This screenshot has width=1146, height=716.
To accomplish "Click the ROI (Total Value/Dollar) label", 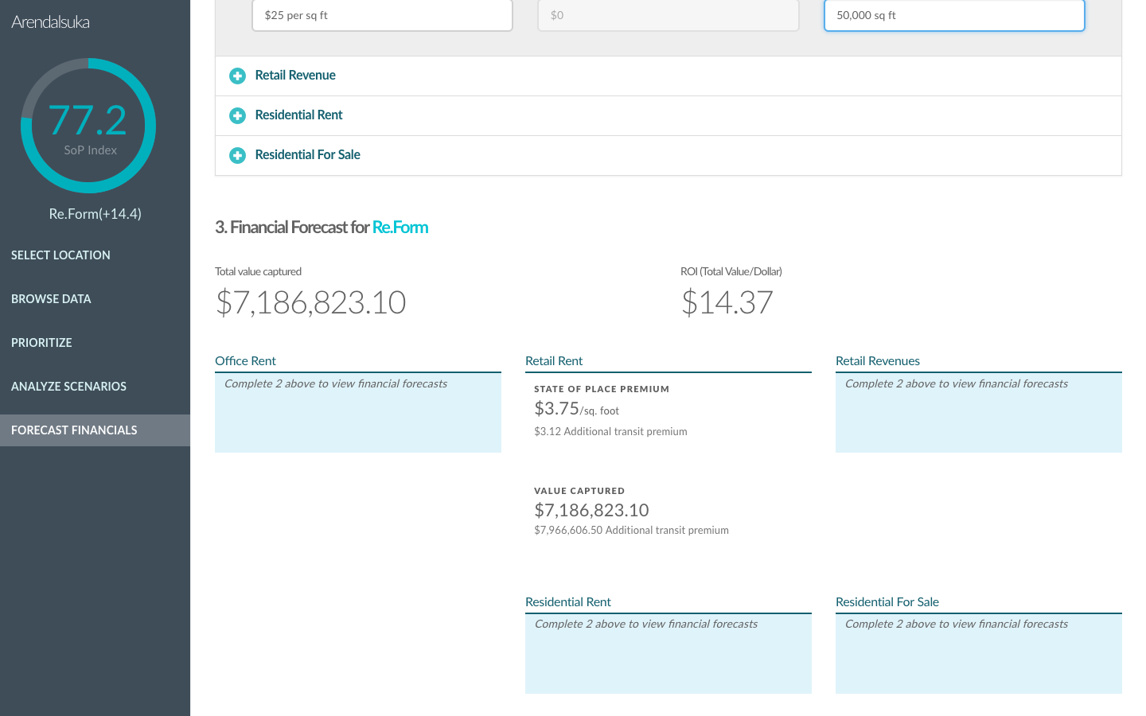I will click(731, 272).
